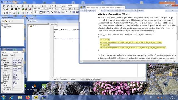178x100 pixels.
Task: Open the Open-file dropdown arrow in C++Builder toolbar
Action: click(x=9, y=9)
